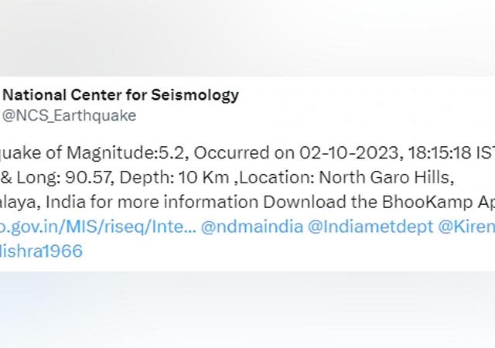Open the National Center for Seismology profile name
Image resolution: width=495 pixels, height=348 pixels.
tap(121, 95)
